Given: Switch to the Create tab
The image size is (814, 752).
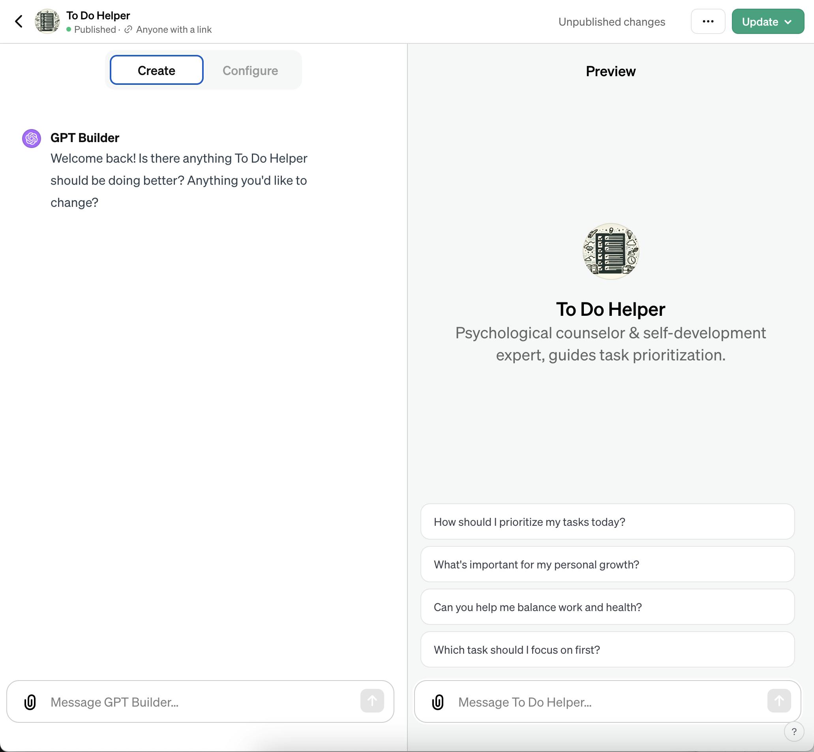Looking at the screenshot, I should [x=157, y=70].
